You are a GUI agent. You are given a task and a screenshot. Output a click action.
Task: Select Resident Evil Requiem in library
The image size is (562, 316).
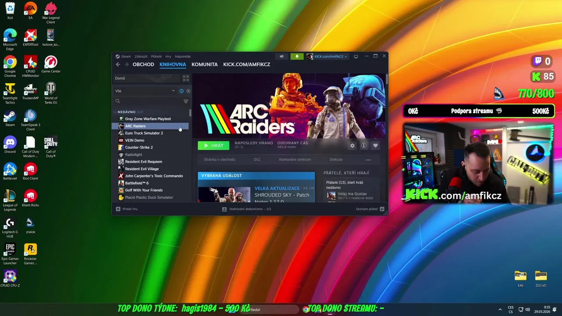point(151,162)
